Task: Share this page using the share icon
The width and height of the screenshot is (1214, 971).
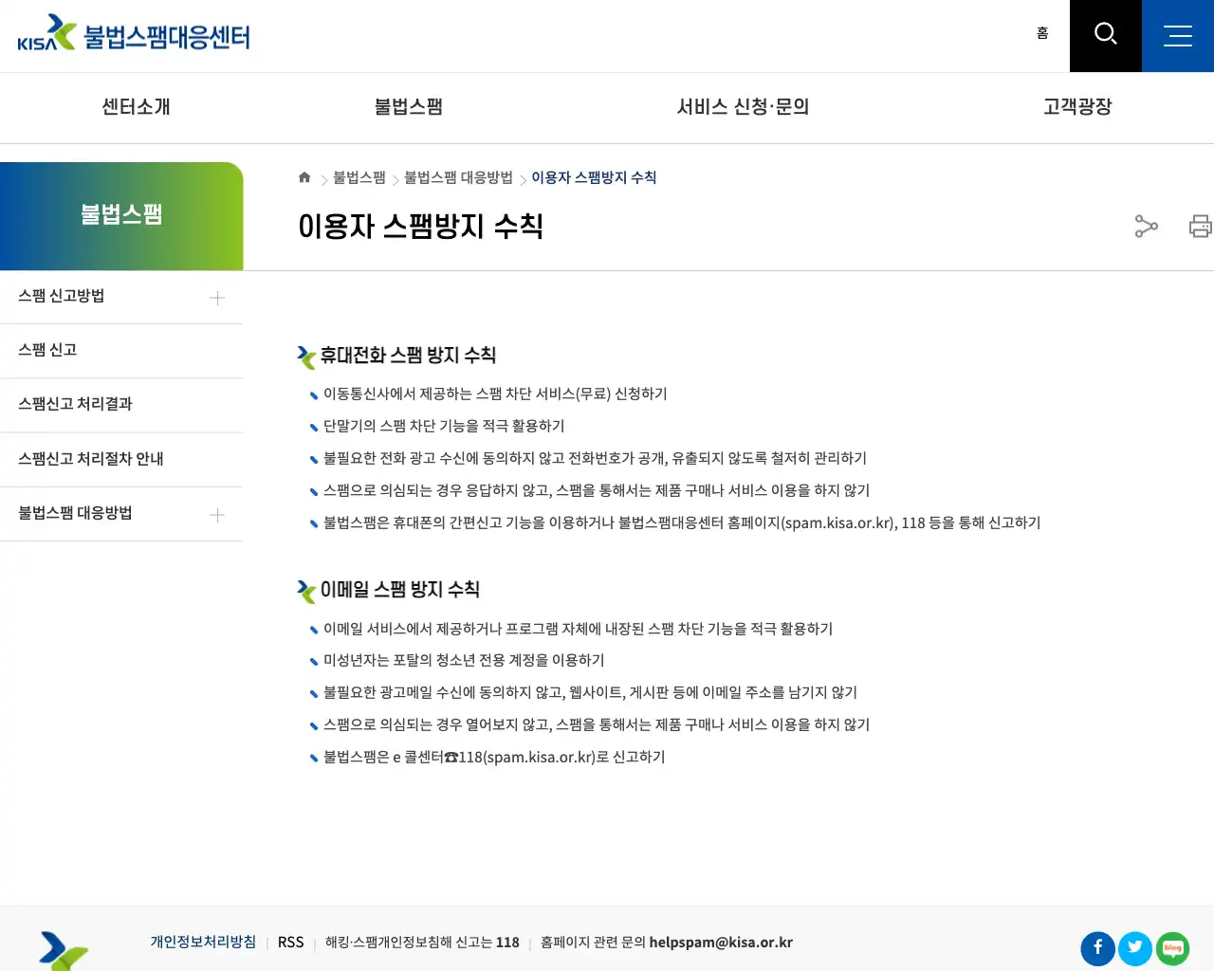Action: pyautogui.click(x=1147, y=227)
